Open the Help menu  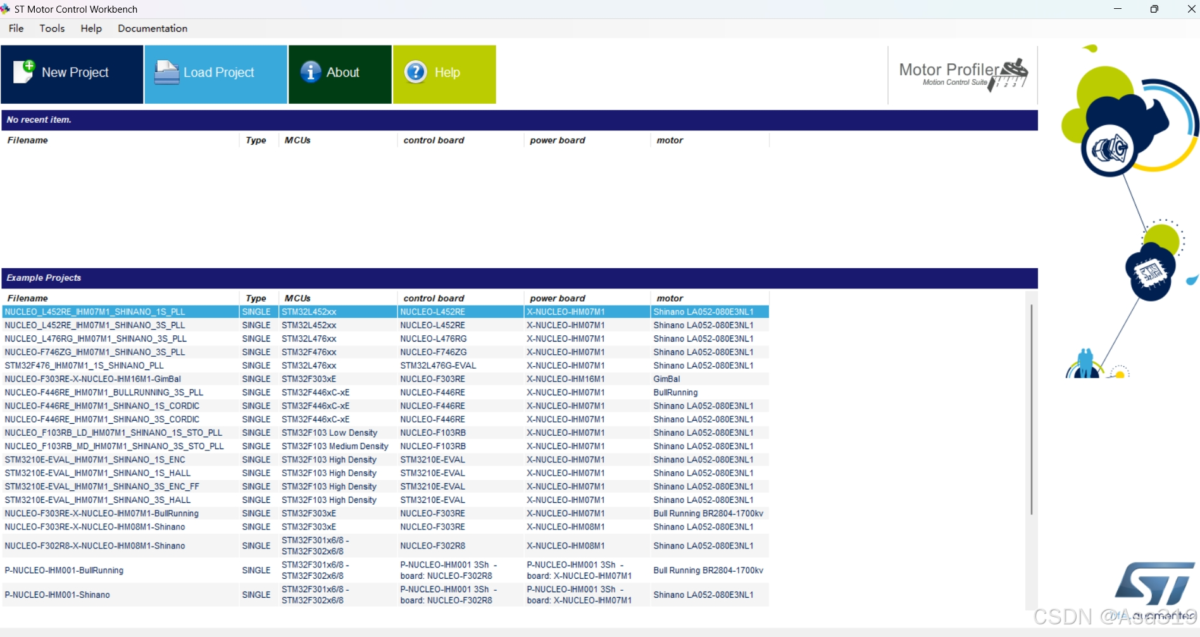91,28
